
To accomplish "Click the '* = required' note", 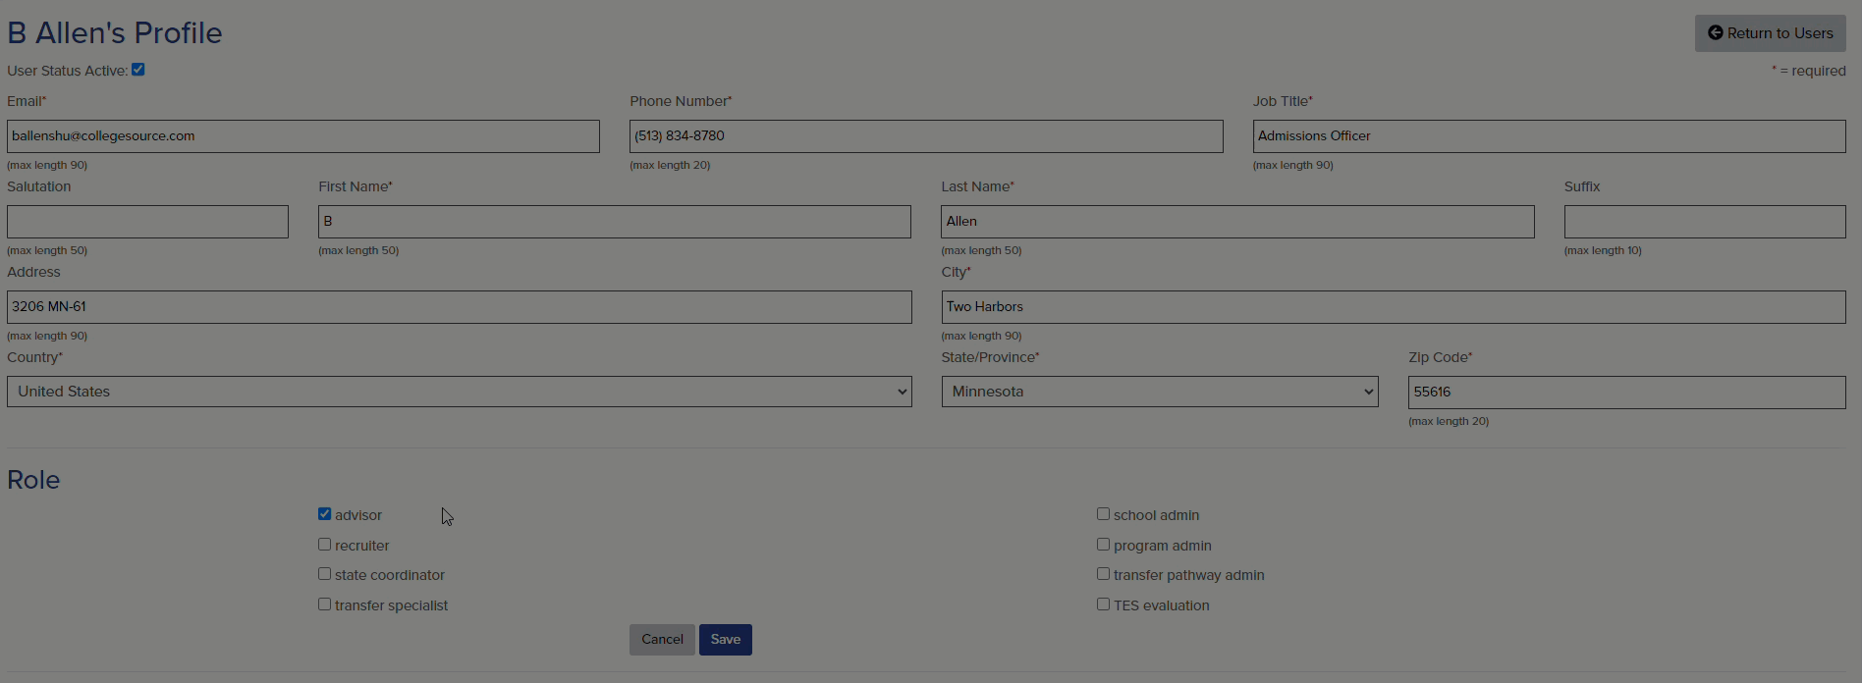I will tap(1809, 71).
